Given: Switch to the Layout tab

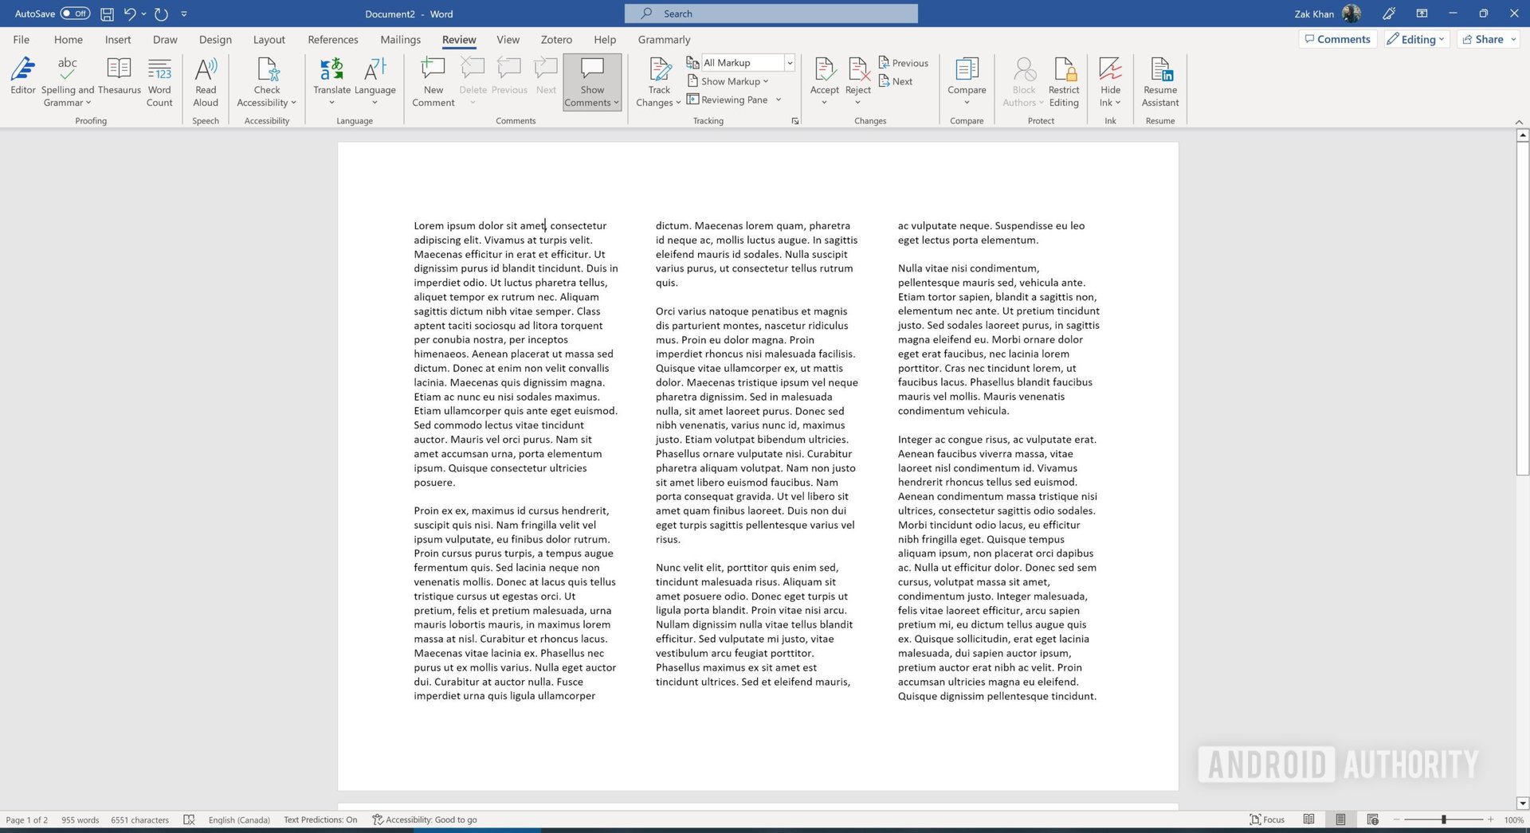Looking at the screenshot, I should click(269, 40).
